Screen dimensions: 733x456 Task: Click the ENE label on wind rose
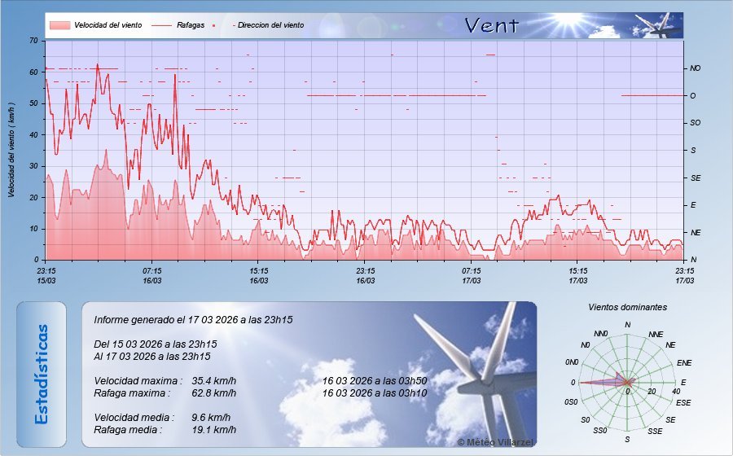click(x=684, y=362)
